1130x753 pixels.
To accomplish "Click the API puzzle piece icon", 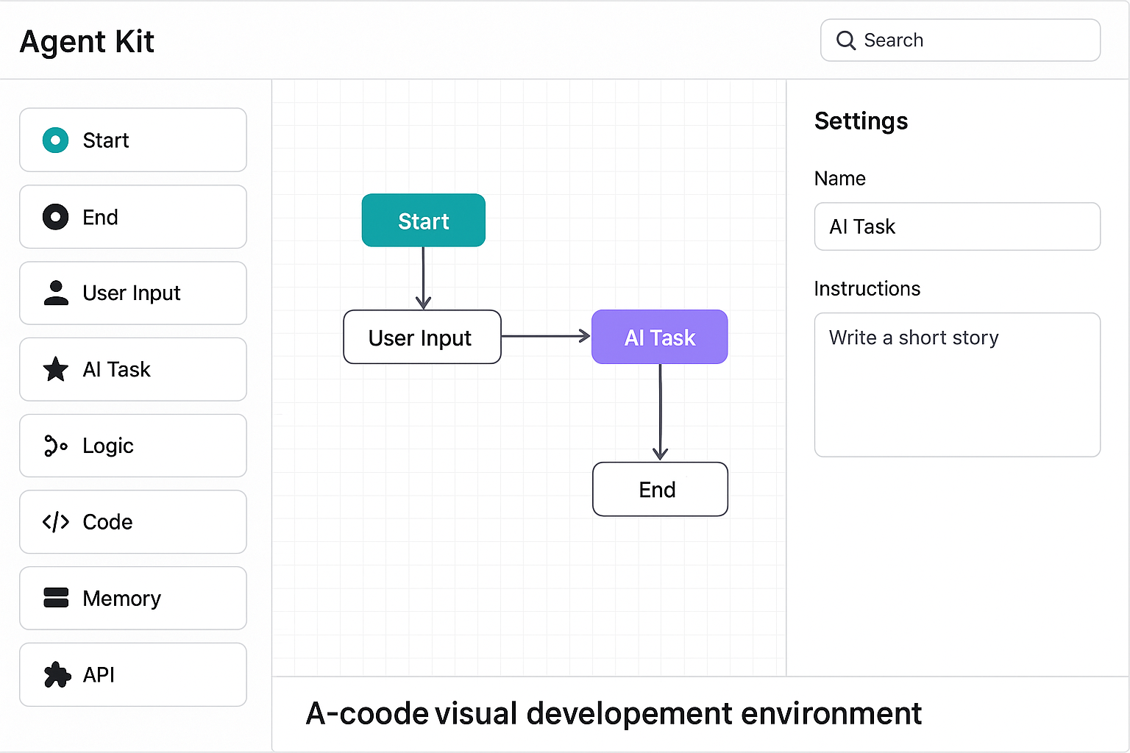I will pos(57,674).
